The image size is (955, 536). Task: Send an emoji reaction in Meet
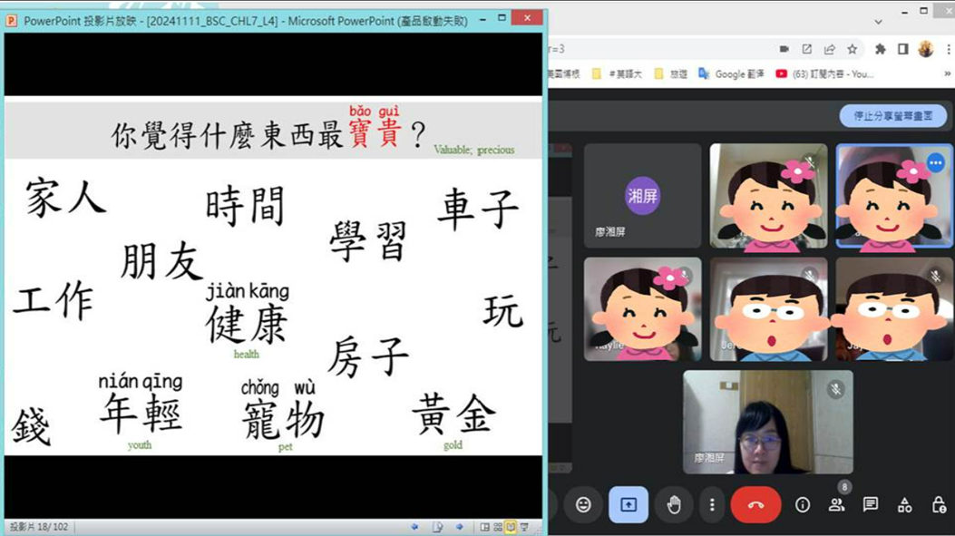pos(583,504)
